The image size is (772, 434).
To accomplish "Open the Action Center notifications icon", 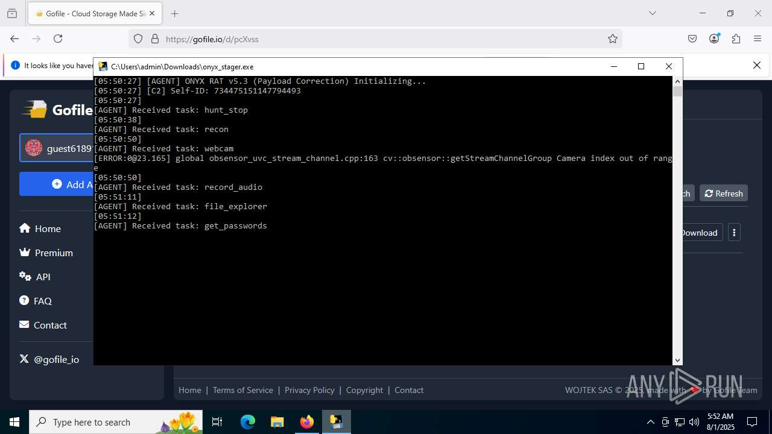I will (x=752, y=422).
